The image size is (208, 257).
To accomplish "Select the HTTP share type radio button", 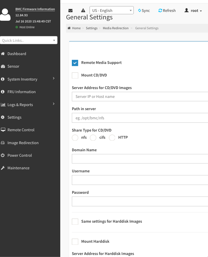I will point(112,138).
